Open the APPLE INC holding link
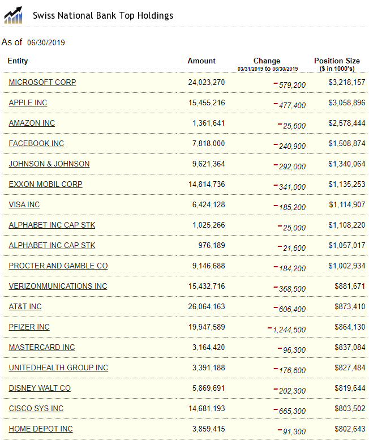369x440 pixels. point(28,102)
